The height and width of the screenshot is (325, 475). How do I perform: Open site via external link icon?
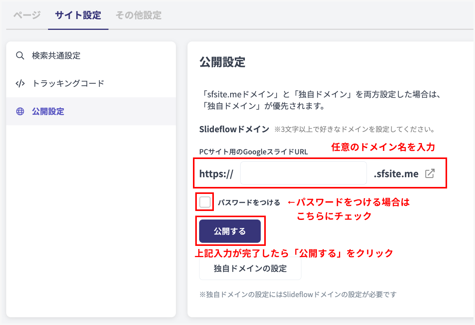[x=430, y=173]
